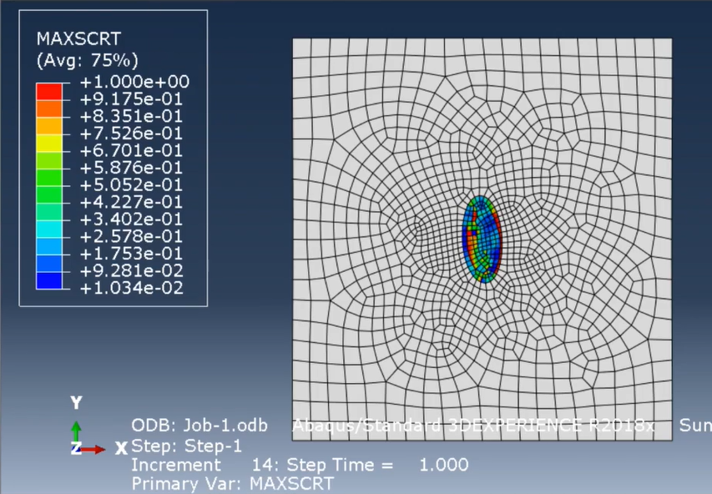Viewport: 712px width, 494px height.
Task: Click the +1.034e-02 legend minimum value
Action: (x=132, y=288)
